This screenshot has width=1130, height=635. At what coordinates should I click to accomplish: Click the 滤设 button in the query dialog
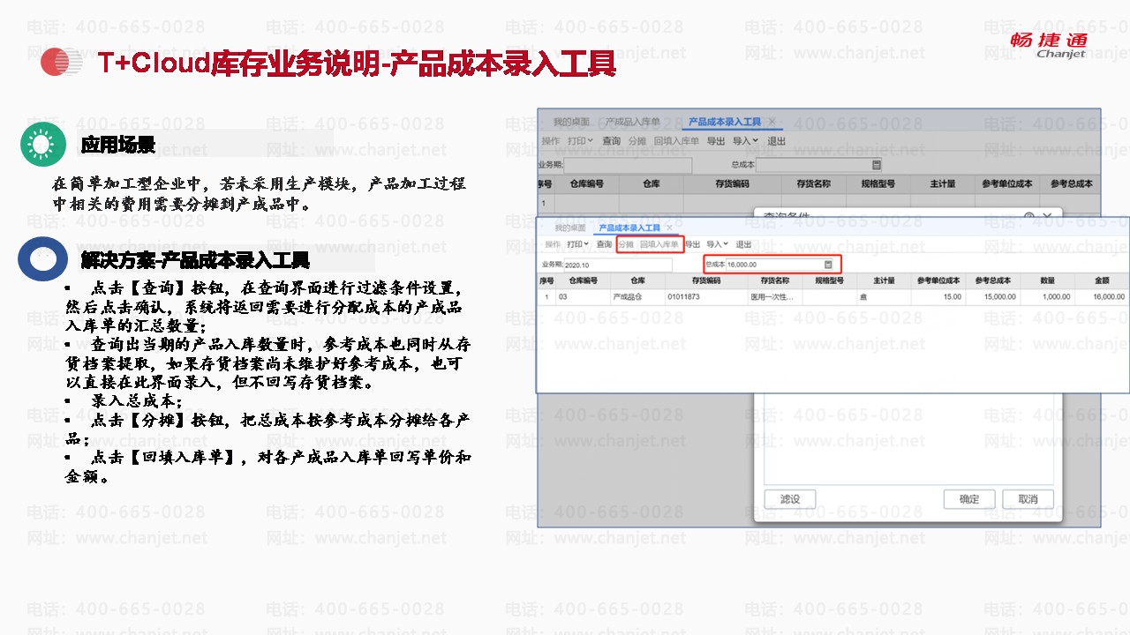point(790,499)
